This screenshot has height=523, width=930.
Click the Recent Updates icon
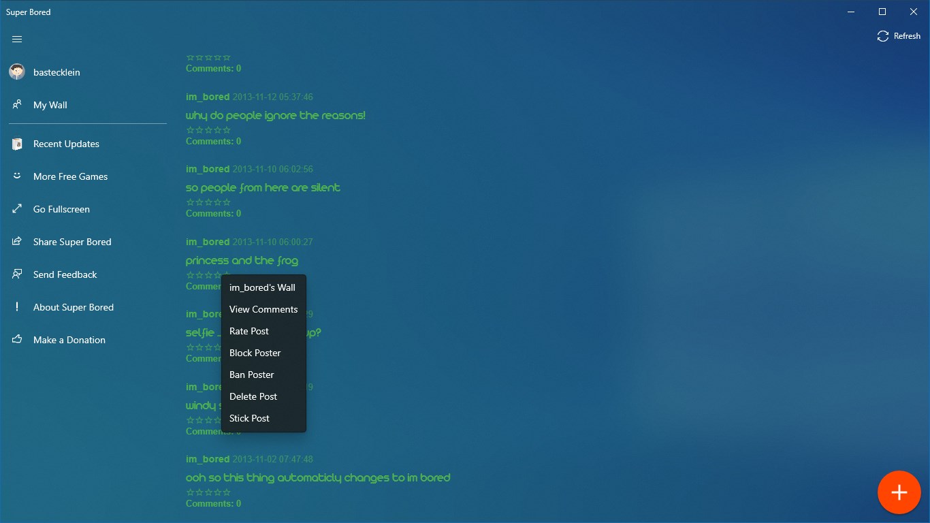point(17,144)
